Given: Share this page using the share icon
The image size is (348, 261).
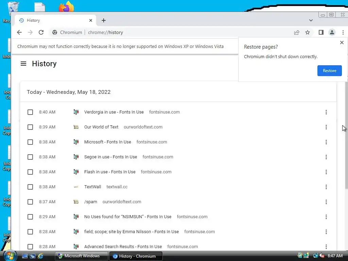Looking at the screenshot, I should [297, 32].
